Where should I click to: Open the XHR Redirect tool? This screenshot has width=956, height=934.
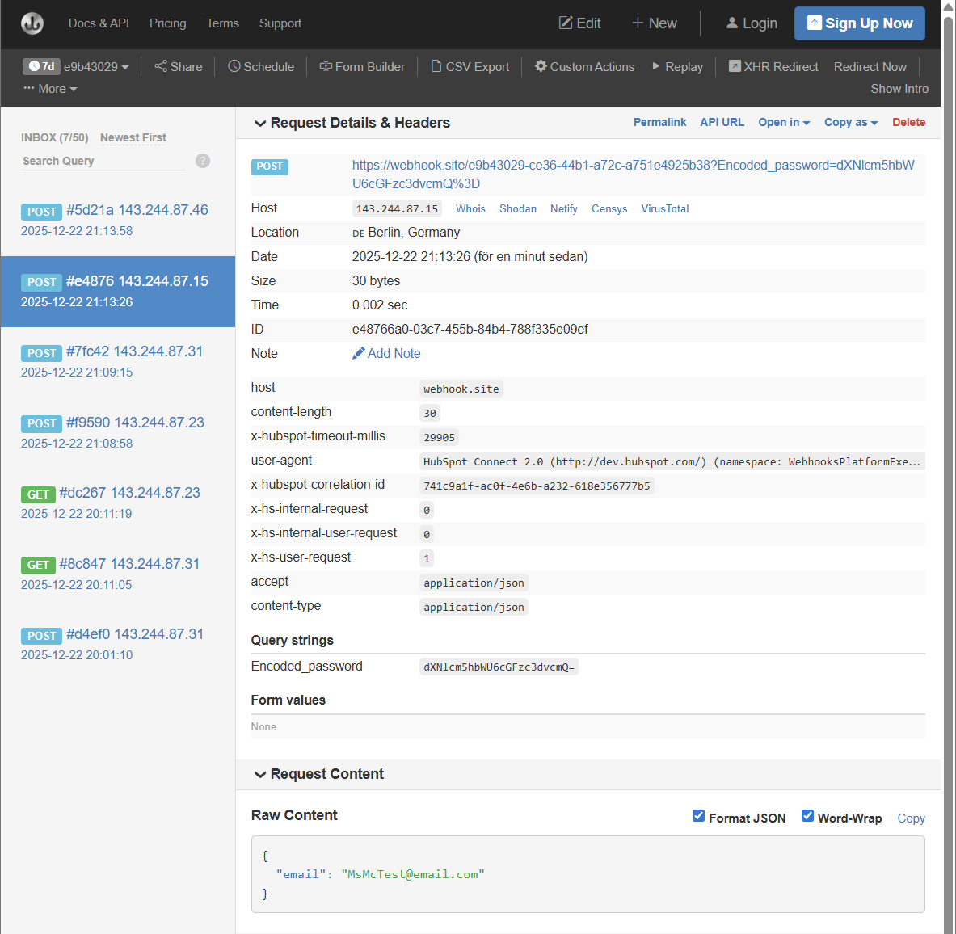click(x=773, y=67)
